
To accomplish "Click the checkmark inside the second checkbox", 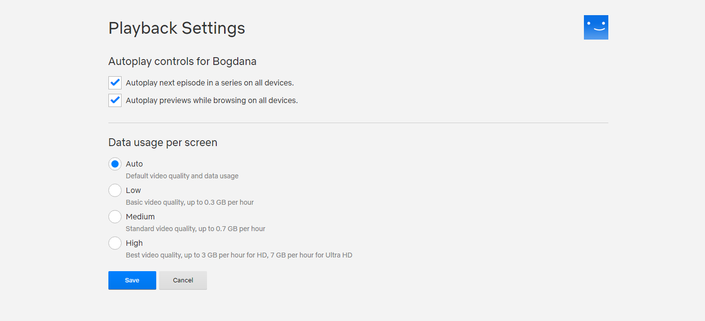I will click(x=115, y=100).
